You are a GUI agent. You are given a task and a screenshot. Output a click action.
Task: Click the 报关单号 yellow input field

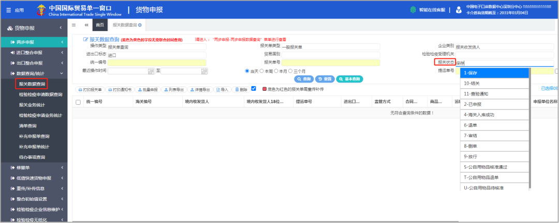point(331,62)
